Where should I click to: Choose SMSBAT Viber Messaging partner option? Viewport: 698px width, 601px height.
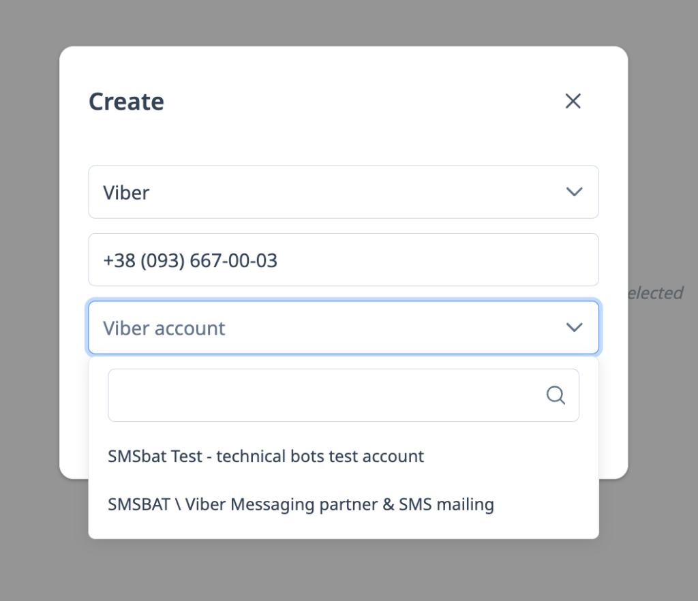coord(344,504)
